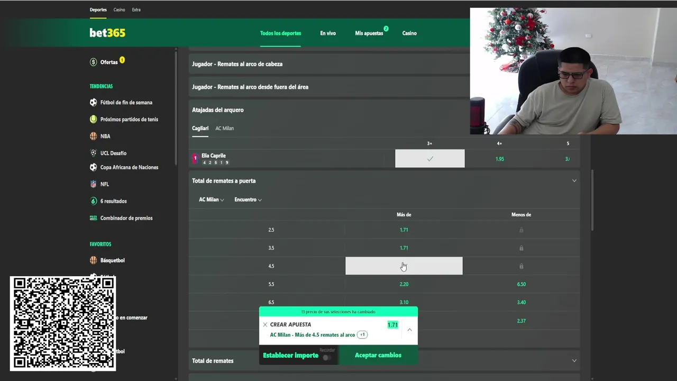
Task: Collapse Total de remates a puerta section
Action: [x=574, y=181]
